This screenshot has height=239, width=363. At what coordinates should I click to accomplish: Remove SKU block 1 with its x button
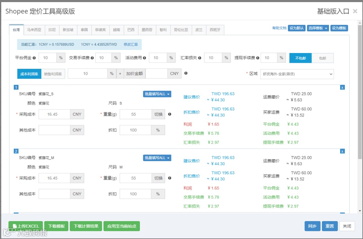click(x=342, y=87)
